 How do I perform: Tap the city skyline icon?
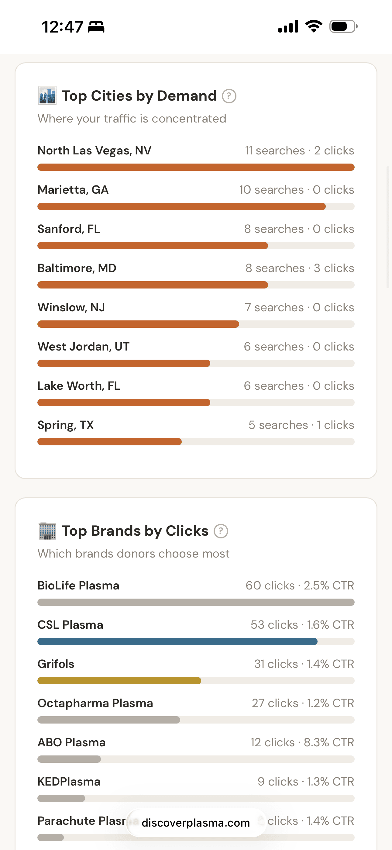pos(47,96)
